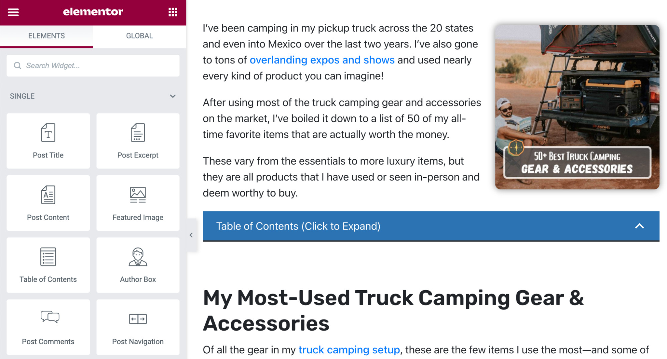The width and height of the screenshot is (667, 359).
Task: Open the overlanding expos and shows link
Action: pos(322,60)
